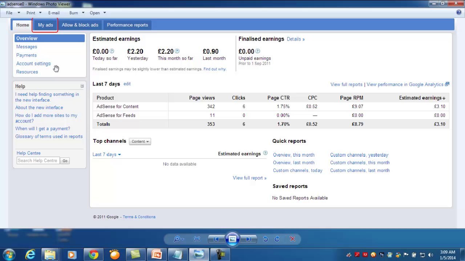The width and height of the screenshot is (465, 261).
Task: Launch Internet Explorer from the taskbar
Action: [30, 255]
